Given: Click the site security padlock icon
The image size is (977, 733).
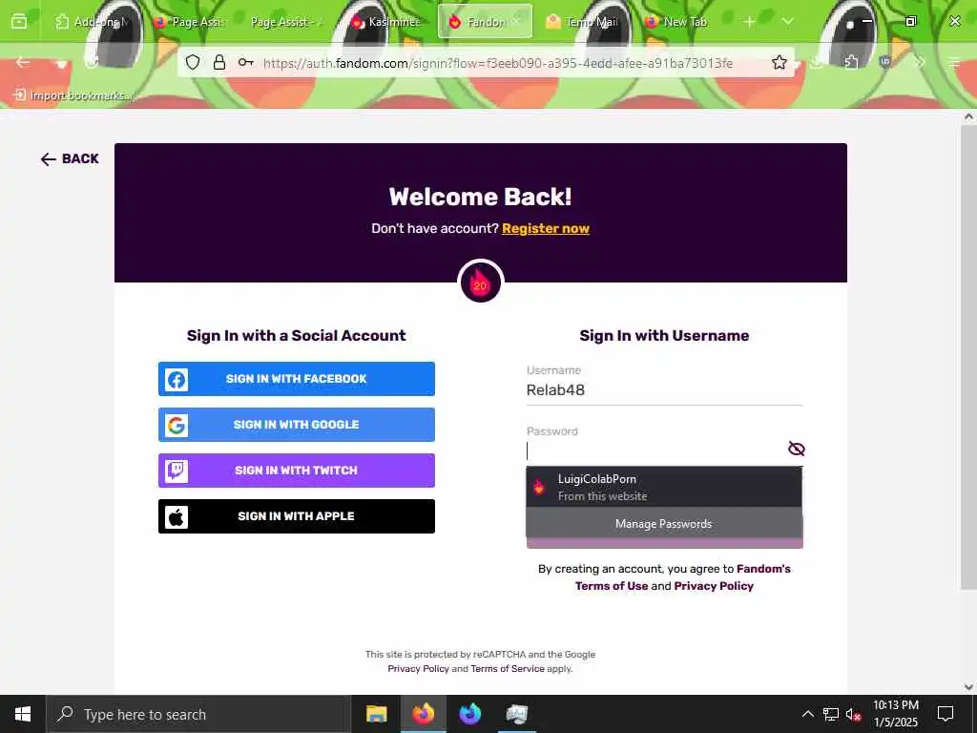Looking at the screenshot, I should point(219,62).
